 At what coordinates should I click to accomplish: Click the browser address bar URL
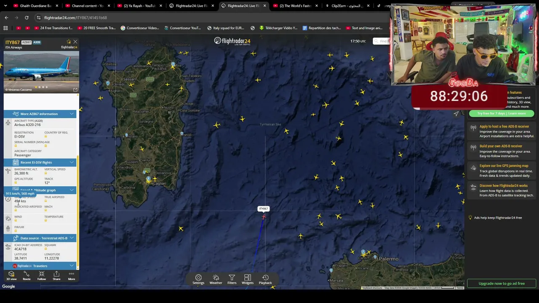click(75, 18)
